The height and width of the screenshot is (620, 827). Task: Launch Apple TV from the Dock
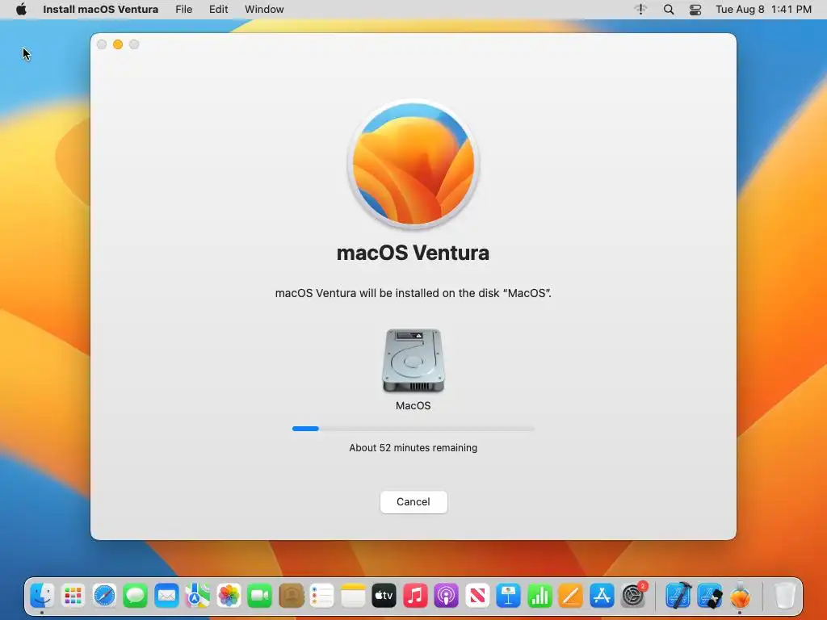tap(384, 597)
